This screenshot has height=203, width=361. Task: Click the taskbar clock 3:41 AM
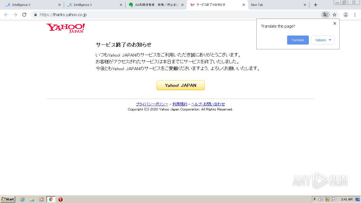[347, 199]
